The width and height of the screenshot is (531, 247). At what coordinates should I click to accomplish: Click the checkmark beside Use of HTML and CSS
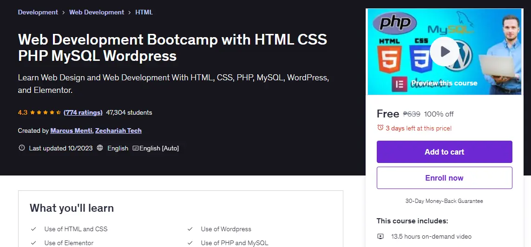(33, 229)
